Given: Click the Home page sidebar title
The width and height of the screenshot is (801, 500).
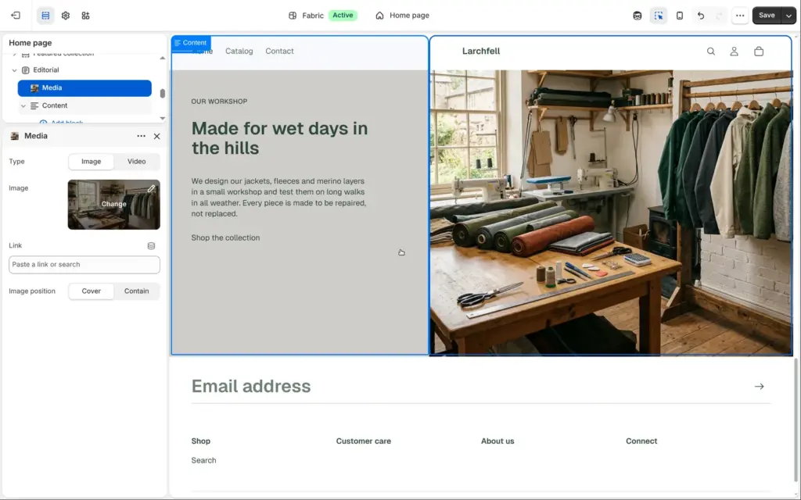Looking at the screenshot, I should pyautogui.click(x=31, y=43).
